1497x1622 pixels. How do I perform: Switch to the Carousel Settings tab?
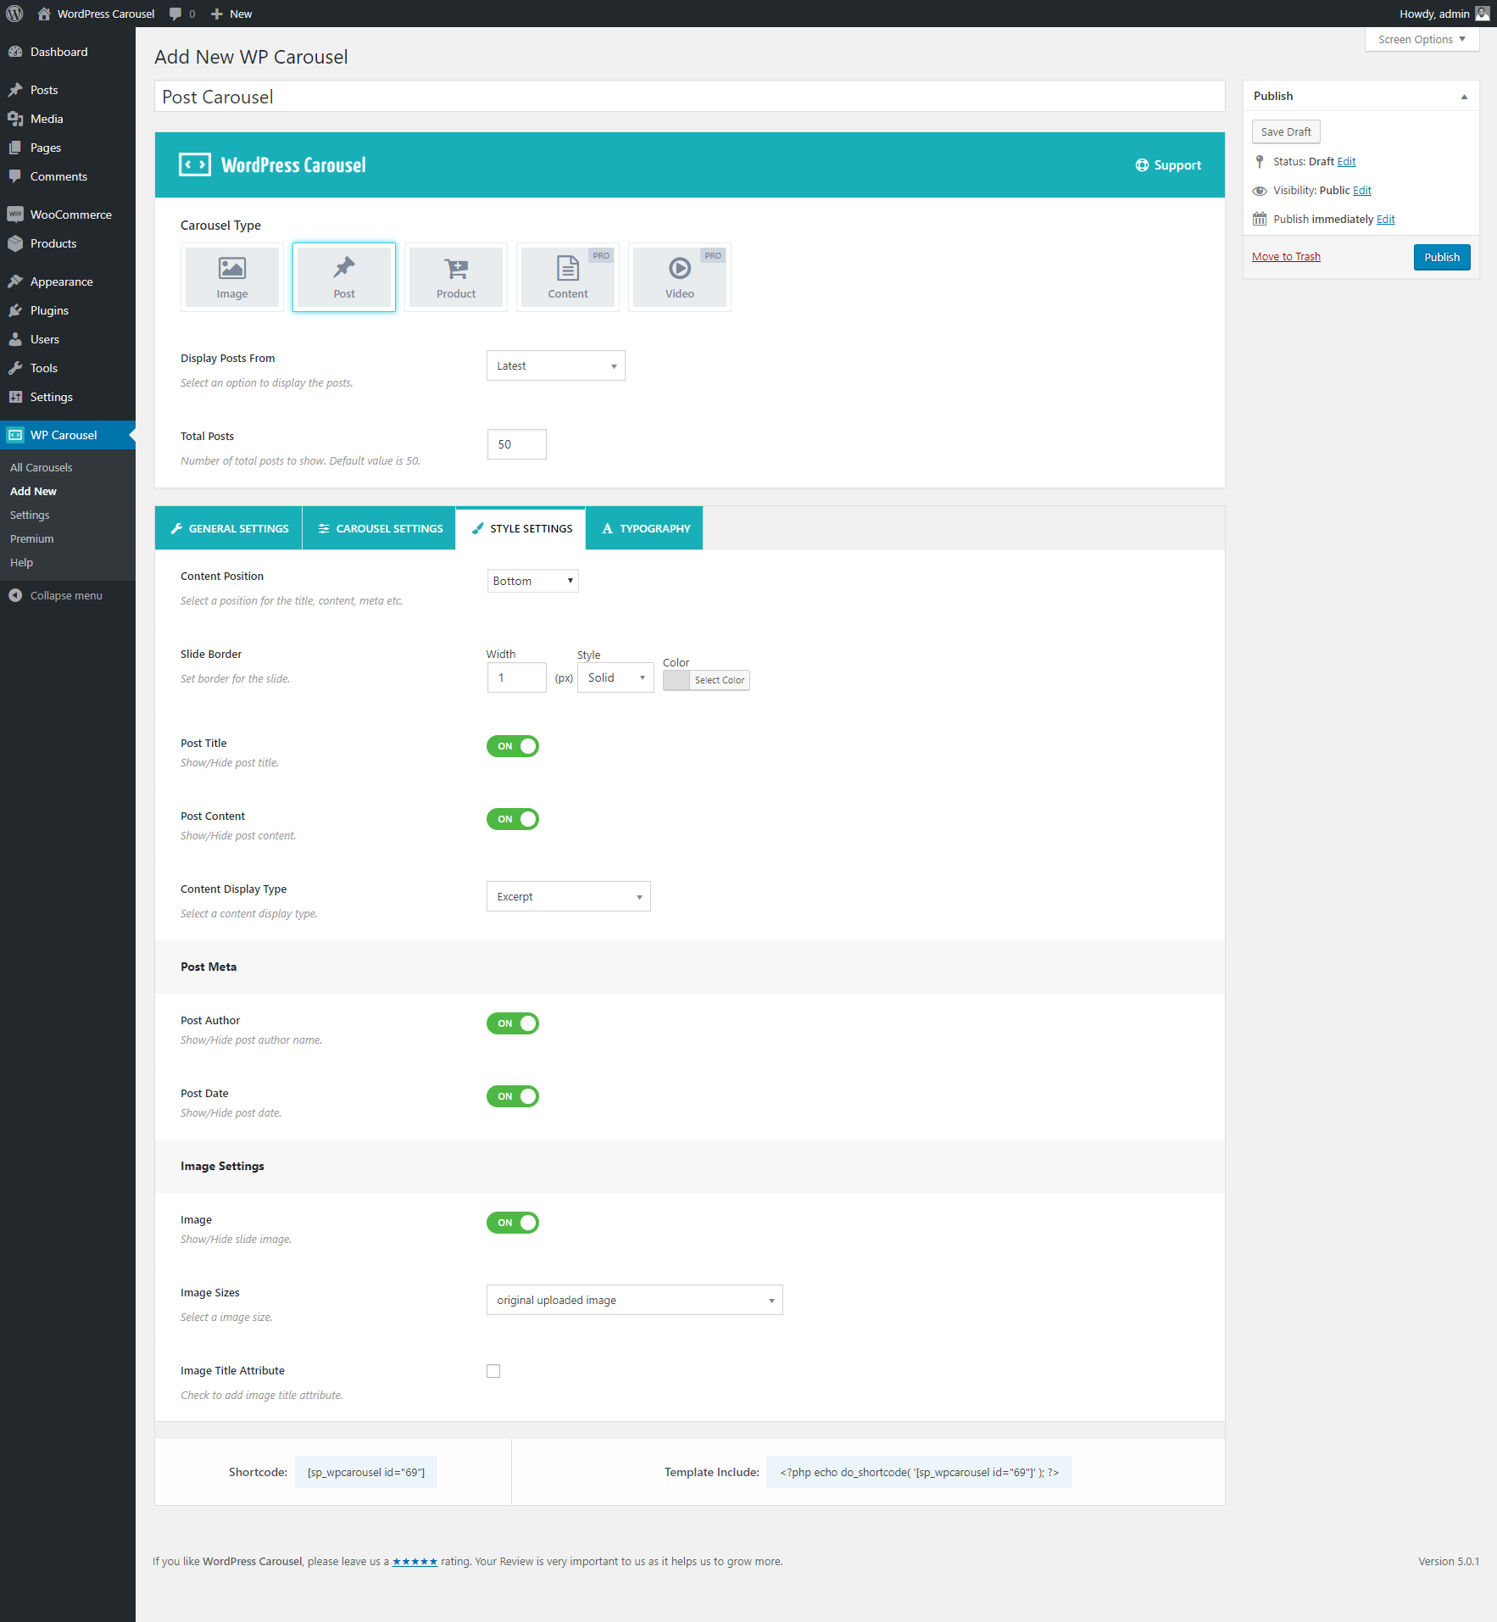tap(380, 528)
